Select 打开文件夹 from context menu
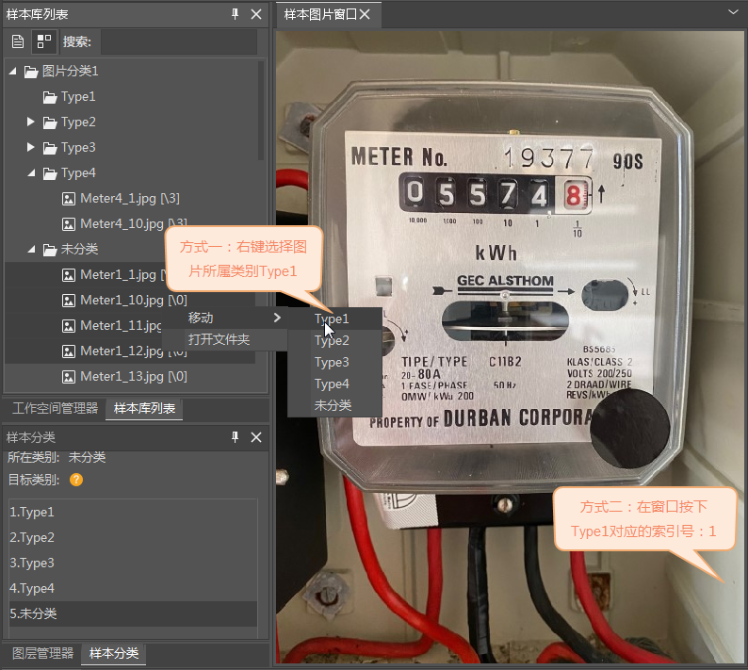The width and height of the screenshot is (748, 670). [219, 339]
